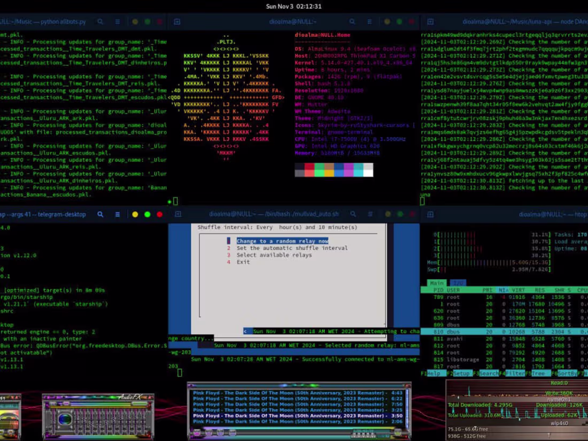The image size is (588, 441).
Task: Click new tab icon in luna-api node terminal
Action: click(430, 22)
